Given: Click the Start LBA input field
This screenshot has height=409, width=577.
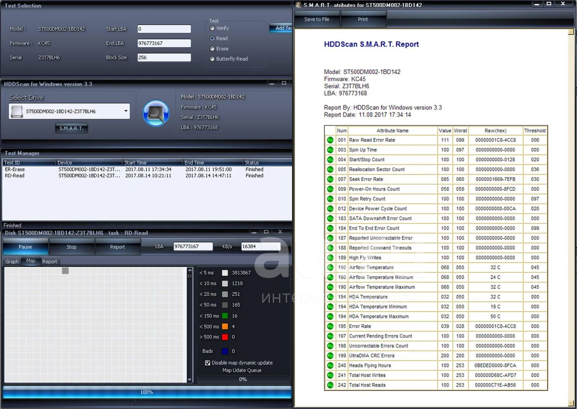Looking at the screenshot, I should point(164,29).
